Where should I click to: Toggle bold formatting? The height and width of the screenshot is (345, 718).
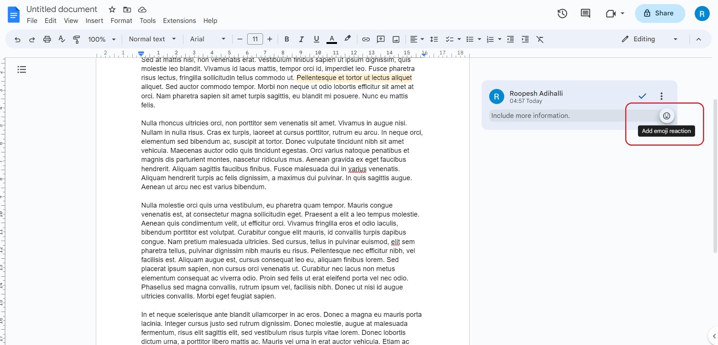point(286,39)
